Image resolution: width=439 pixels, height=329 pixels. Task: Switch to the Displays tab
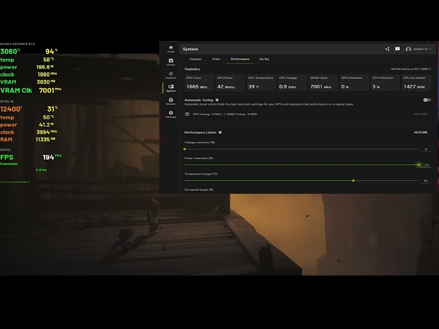pyautogui.click(x=195, y=59)
